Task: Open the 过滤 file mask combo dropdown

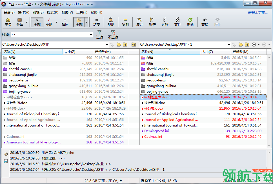Action: pos(91,35)
